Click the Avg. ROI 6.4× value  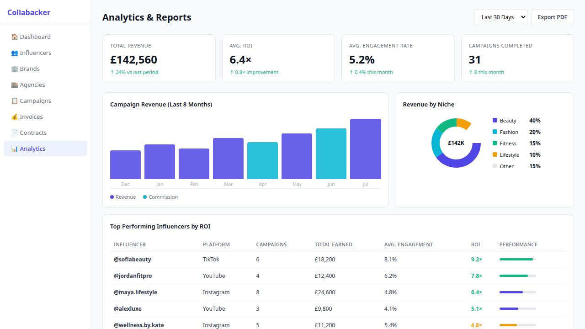click(x=240, y=60)
